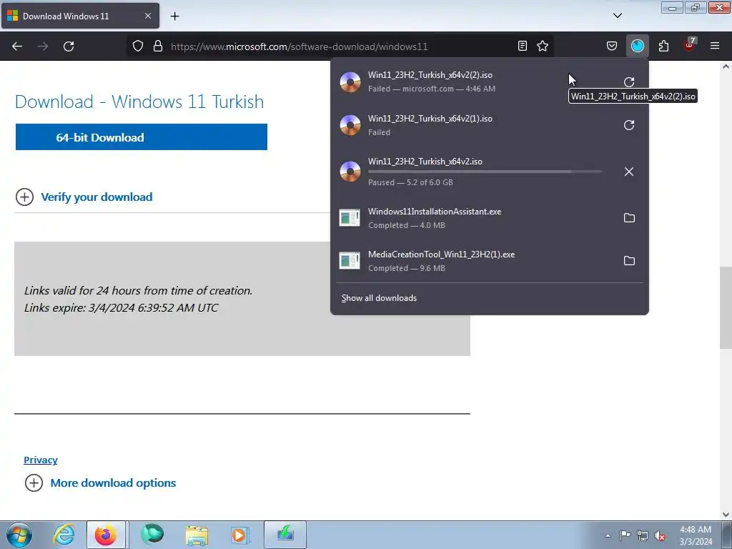Open the muted volume speaker tray icon
This screenshot has width=732, height=549.
click(660, 535)
